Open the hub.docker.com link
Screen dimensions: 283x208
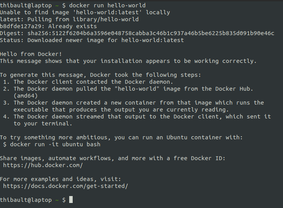[43, 165]
